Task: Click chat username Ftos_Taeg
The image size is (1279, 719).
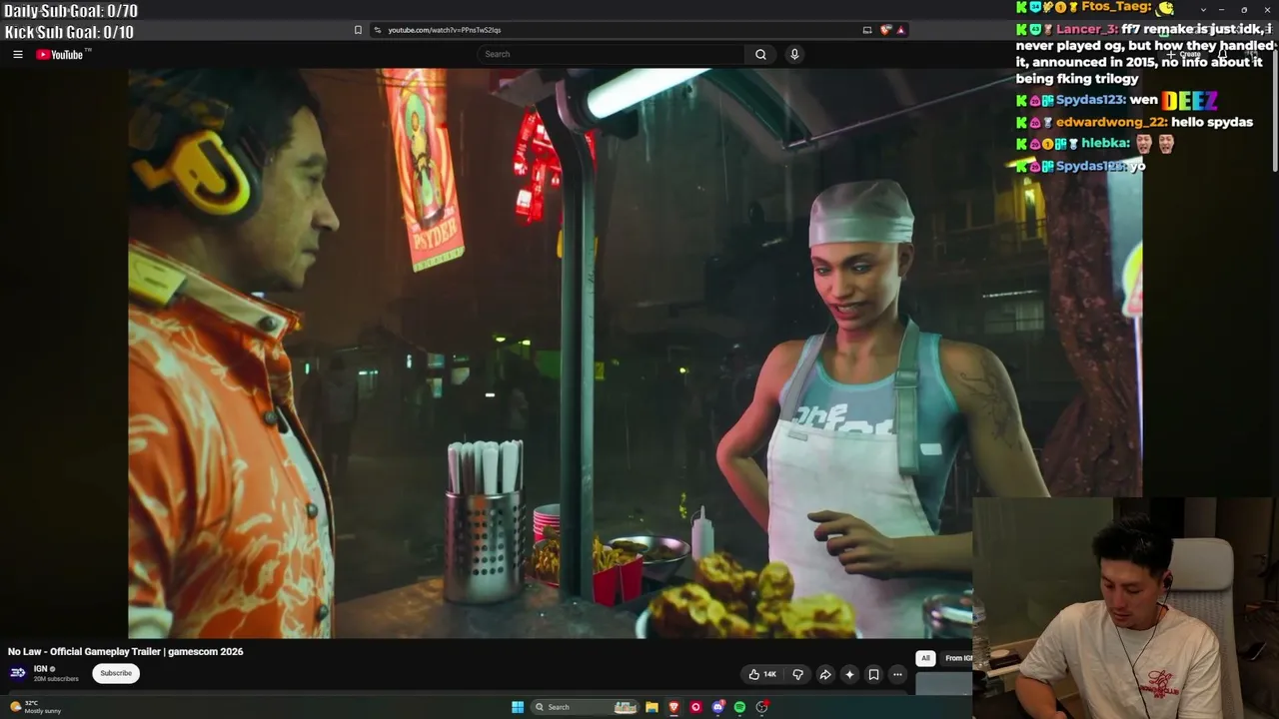Action: [x=1116, y=7]
